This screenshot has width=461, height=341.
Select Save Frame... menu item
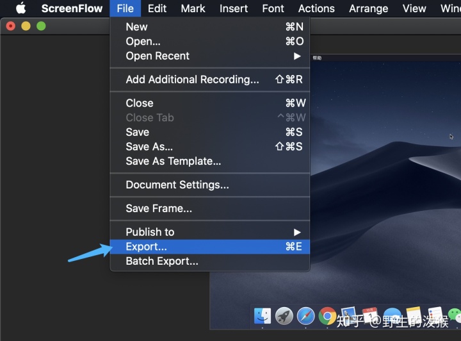click(x=210, y=208)
